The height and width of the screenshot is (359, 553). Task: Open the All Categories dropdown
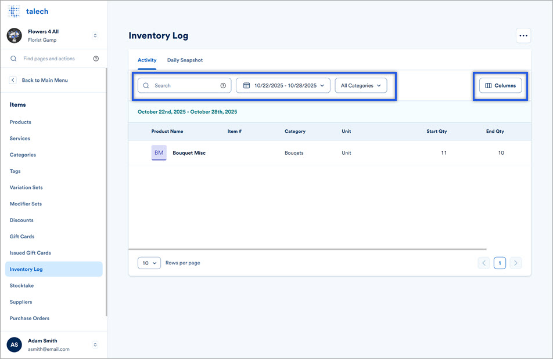361,85
